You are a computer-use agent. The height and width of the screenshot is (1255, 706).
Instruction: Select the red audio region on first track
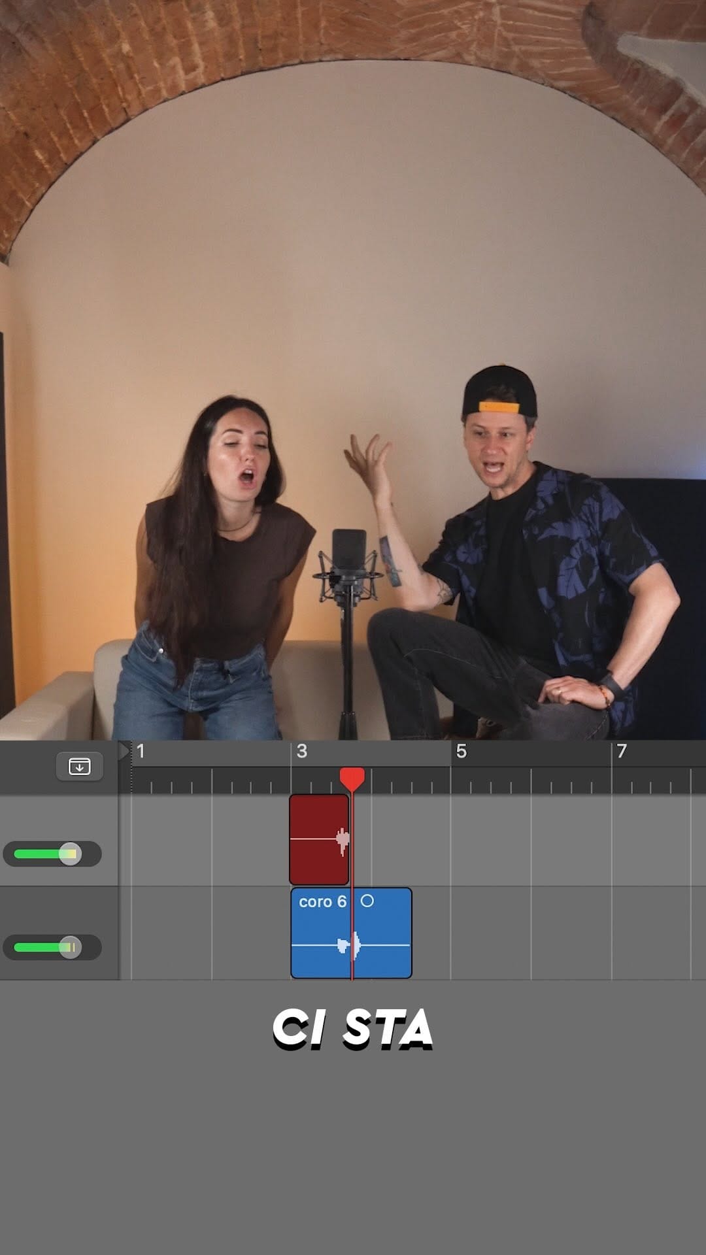click(x=319, y=839)
